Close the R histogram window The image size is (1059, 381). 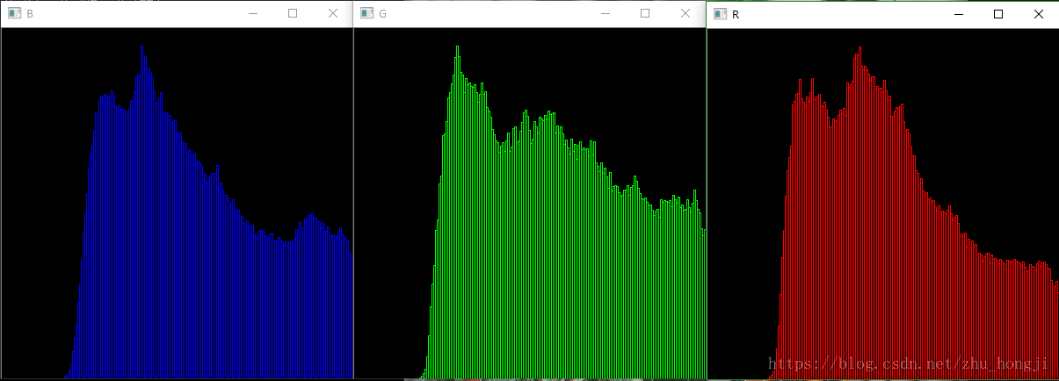pos(1039,14)
